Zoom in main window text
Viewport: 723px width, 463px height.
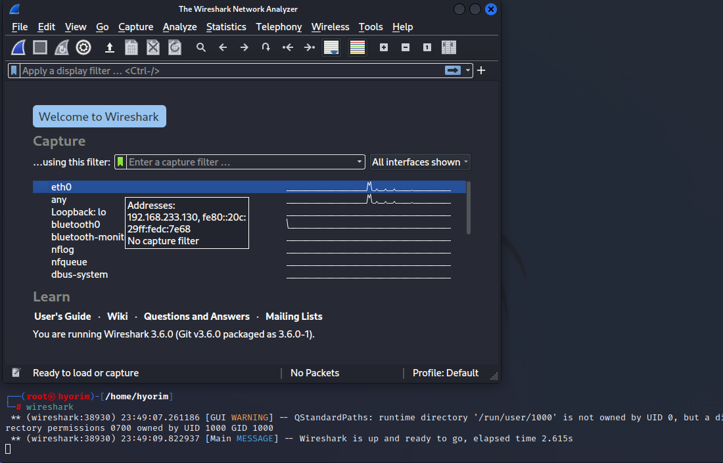click(x=384, y=47)
